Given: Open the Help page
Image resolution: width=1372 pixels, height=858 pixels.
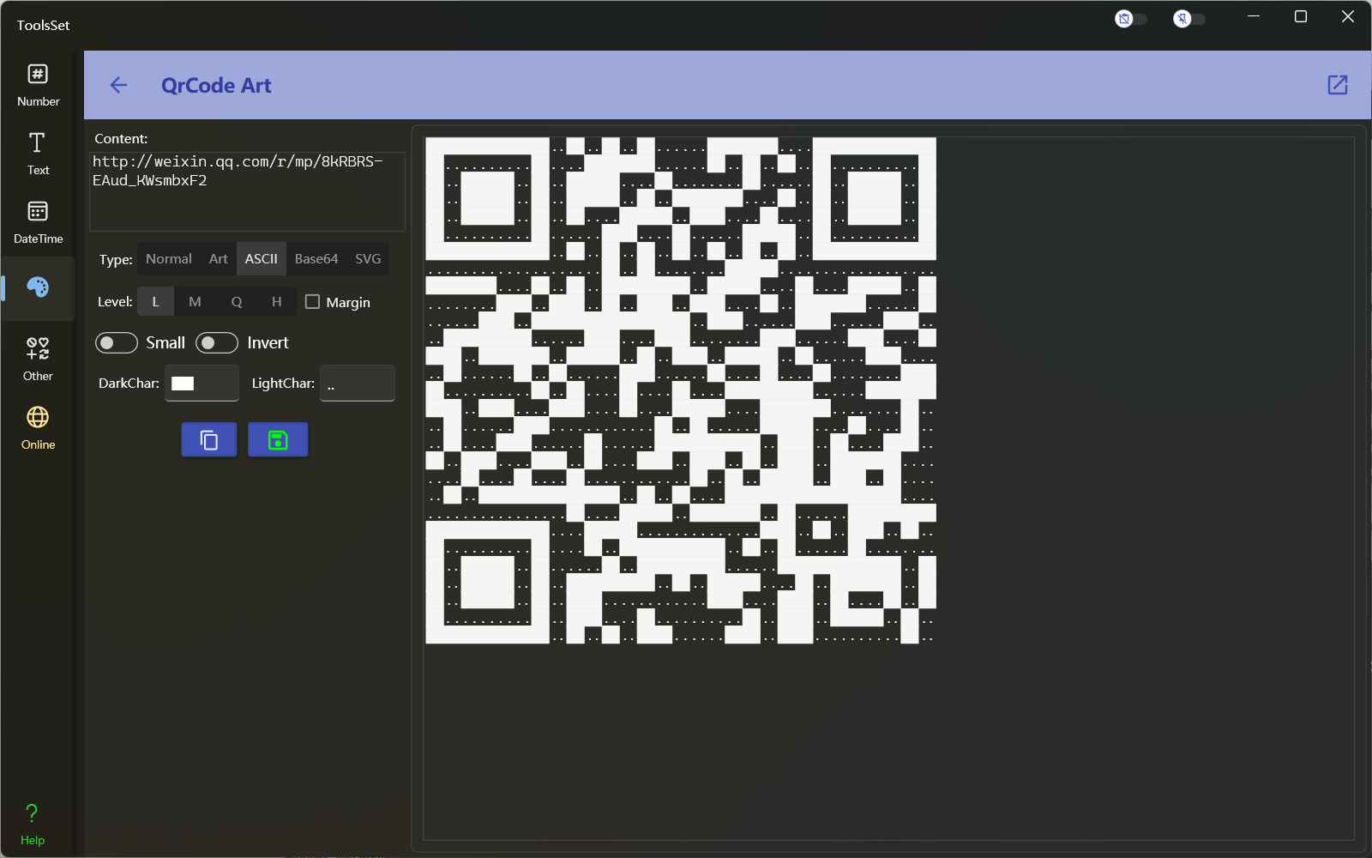Looking at the screenshot, I should (33, 825).
